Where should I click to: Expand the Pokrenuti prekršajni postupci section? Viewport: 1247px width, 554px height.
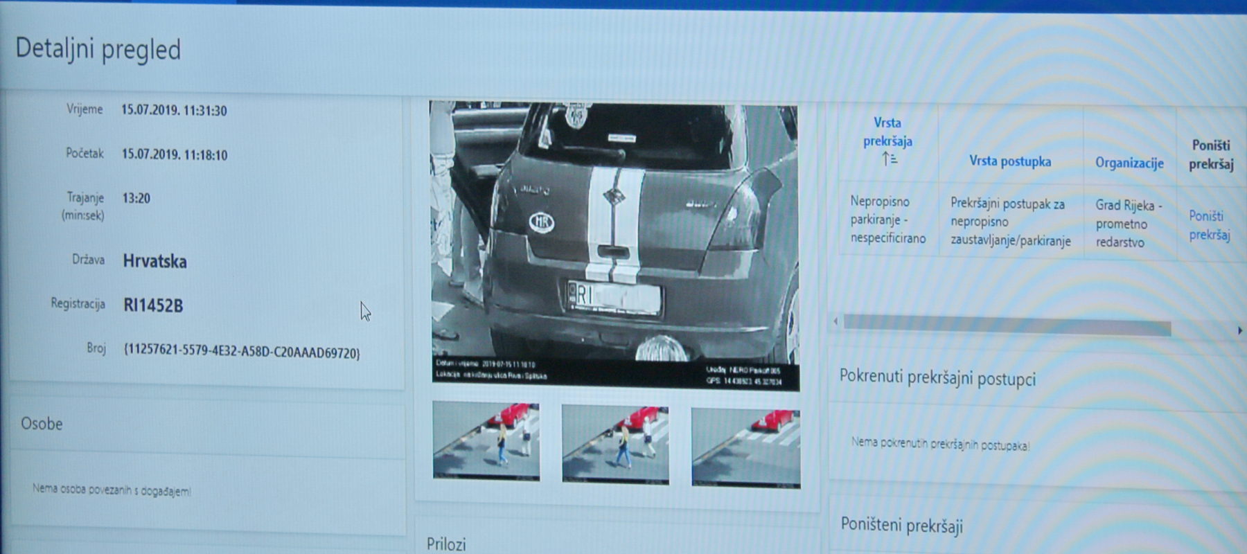tap(937, 378)
